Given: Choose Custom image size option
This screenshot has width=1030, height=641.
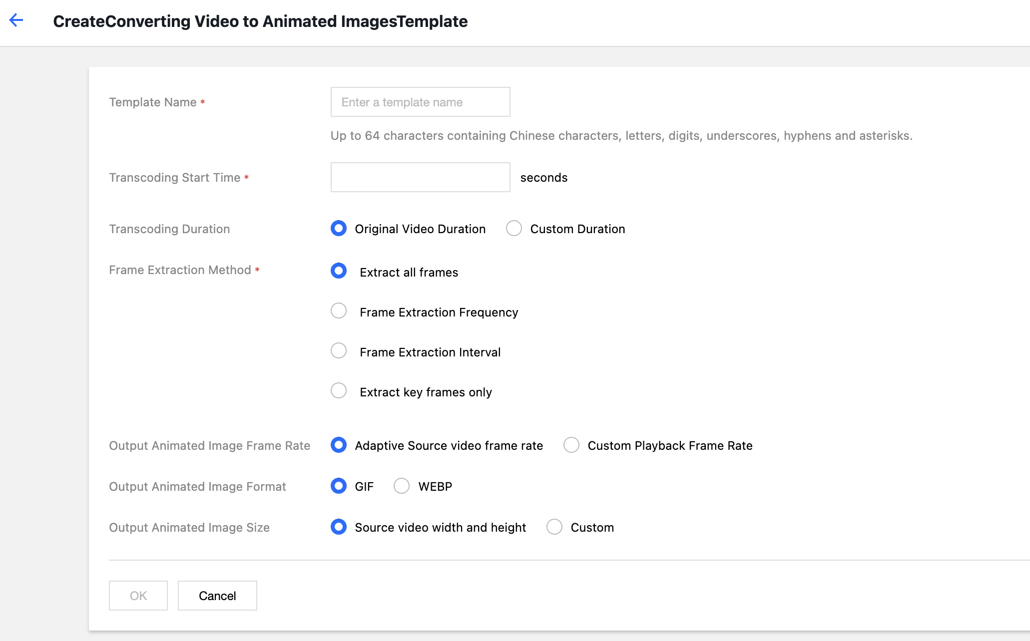Looking at the screenshot, I should point(554,527).
